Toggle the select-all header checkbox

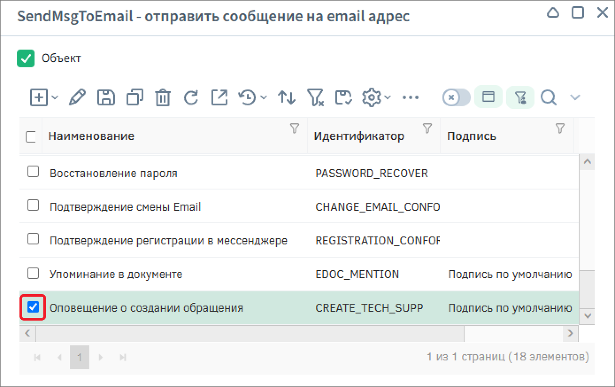pyautogui.click(x=31, y=136)
